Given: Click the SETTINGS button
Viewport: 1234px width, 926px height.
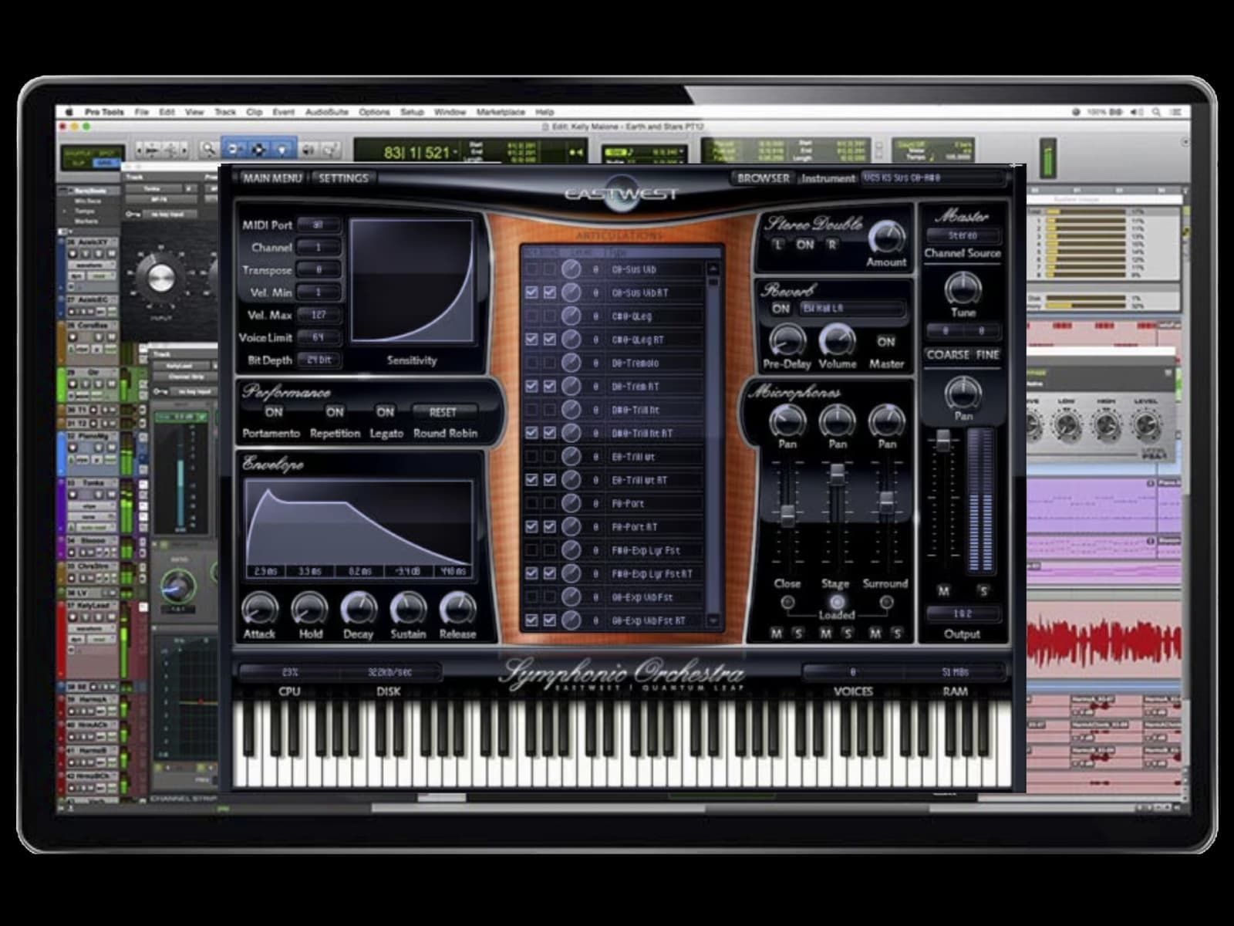Looking at the screenshot, I should [x=343, y=178].
